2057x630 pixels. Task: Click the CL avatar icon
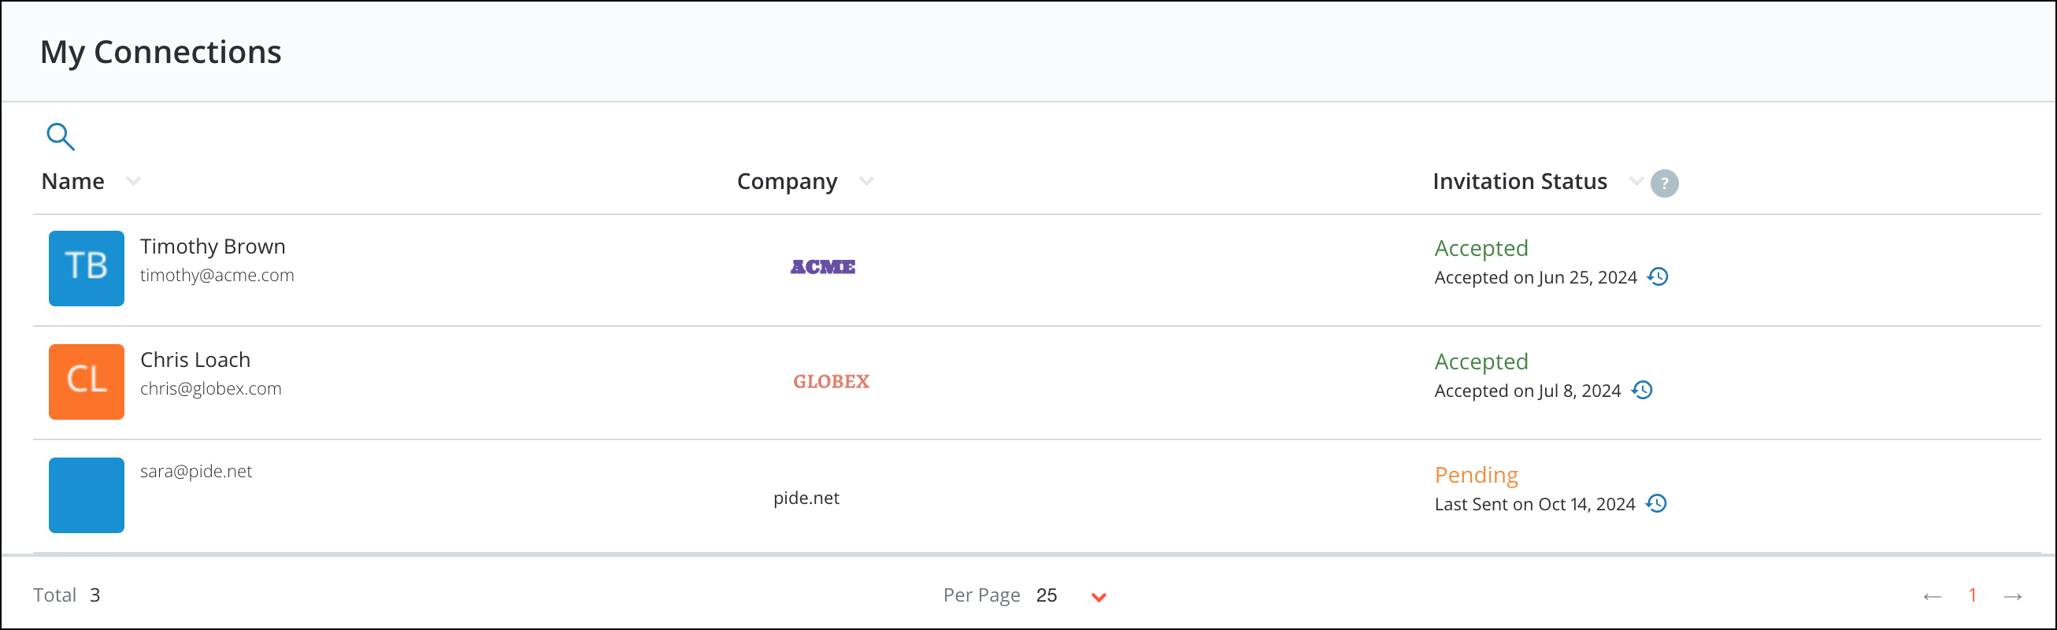pos(87,382)
